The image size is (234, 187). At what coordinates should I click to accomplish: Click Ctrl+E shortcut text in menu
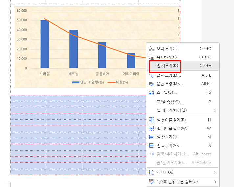pos(205,66)
